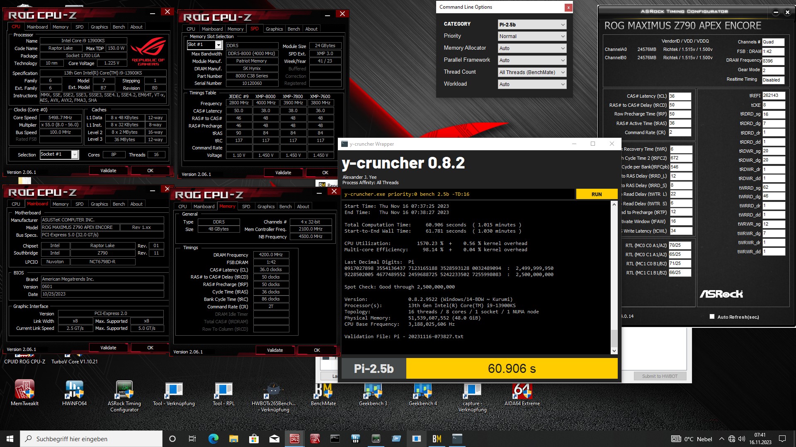Screen dimensions: 796x447
Task: Open About tab in Memory CPU-Z window
Action: (303, 207)
